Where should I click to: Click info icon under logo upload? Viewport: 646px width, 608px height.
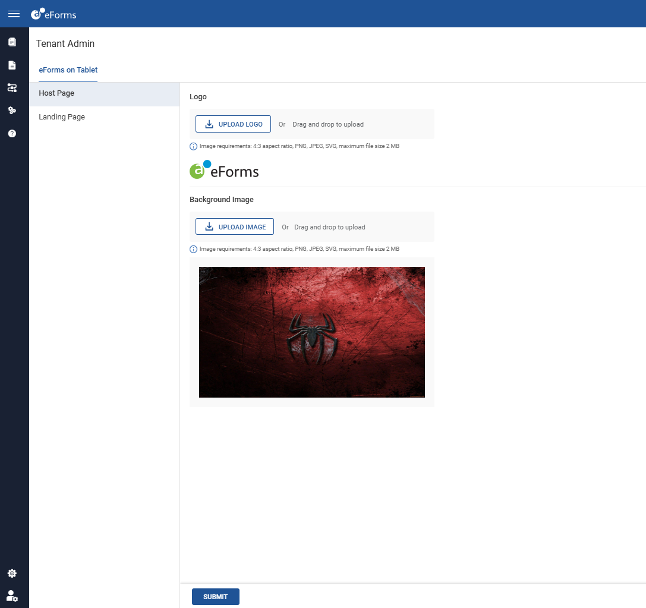[193, 146]
